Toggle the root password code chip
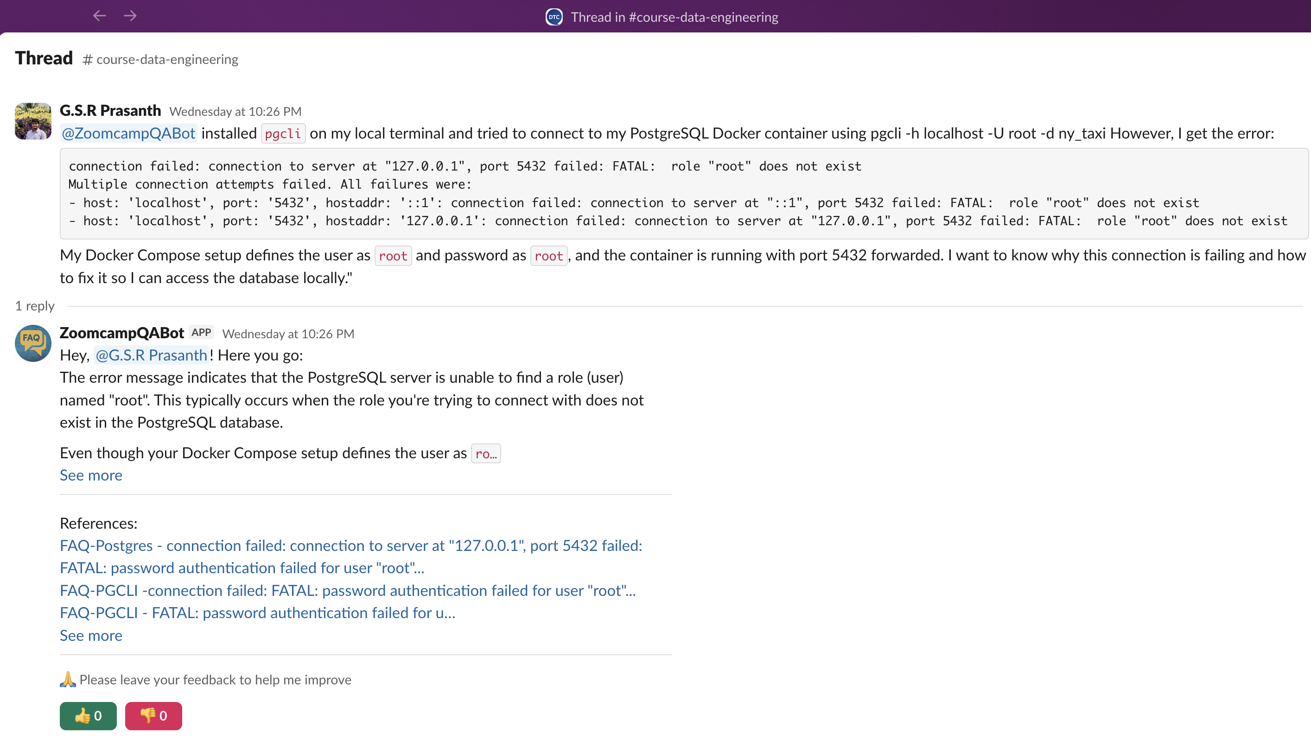The image size is (1311, 746). click(548, 255)
